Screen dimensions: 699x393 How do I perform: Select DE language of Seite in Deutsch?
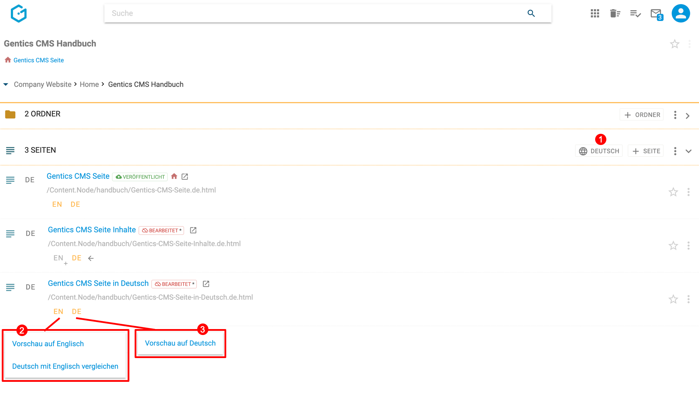pyautogui.click(x=77, y=312)
